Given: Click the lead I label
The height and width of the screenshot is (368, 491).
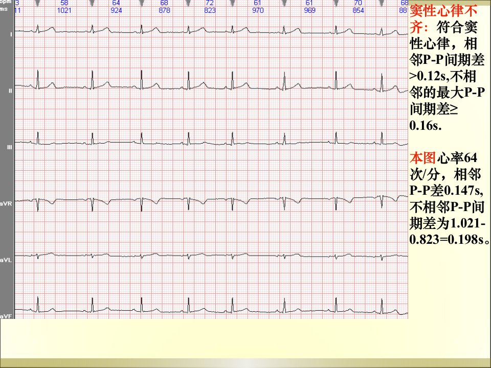Looking at the screenshot, I should (11, 34).
